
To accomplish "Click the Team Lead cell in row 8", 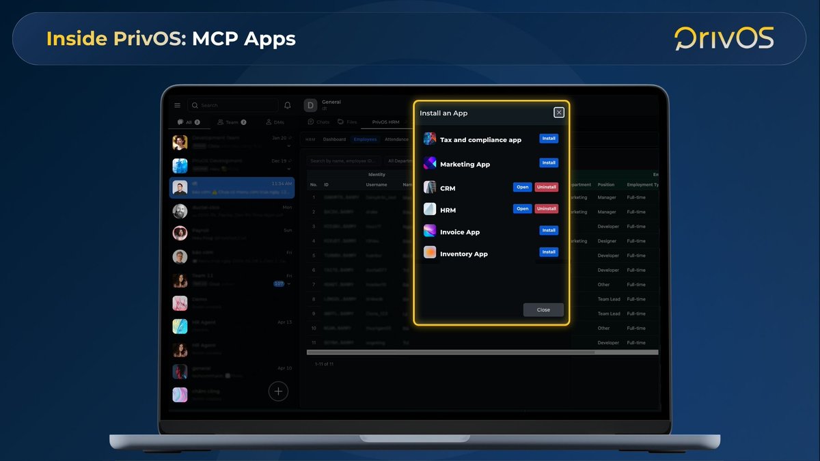I will (x=609, y=299).
